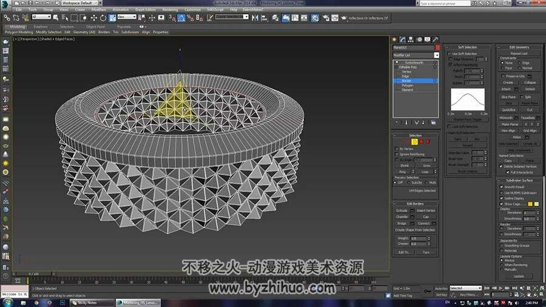The image size is (546, 307).
Task: Open the 3ds Max application logo menu
Action: (5, 4)
